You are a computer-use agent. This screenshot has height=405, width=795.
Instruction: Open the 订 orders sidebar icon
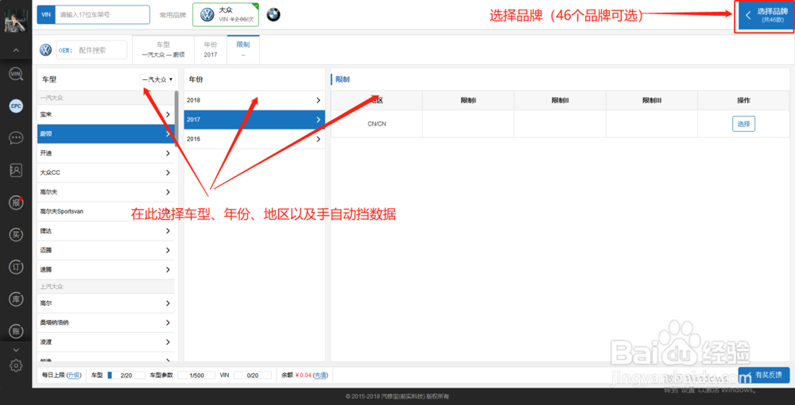tap(16, 267)
